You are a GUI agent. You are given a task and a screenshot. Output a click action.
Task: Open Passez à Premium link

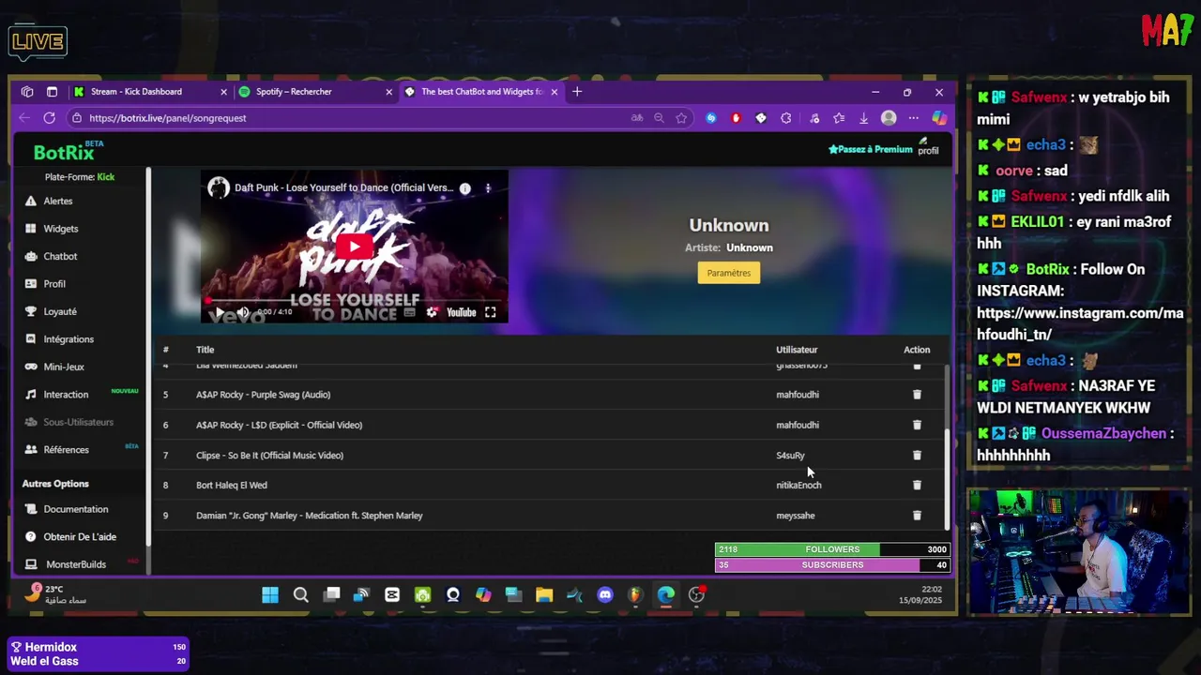[870, 149]
